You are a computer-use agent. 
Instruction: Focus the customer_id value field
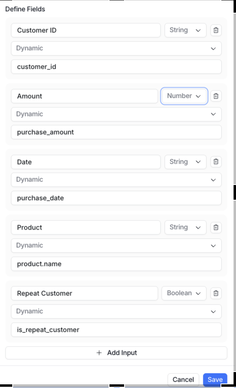click(x=116, y=67)
